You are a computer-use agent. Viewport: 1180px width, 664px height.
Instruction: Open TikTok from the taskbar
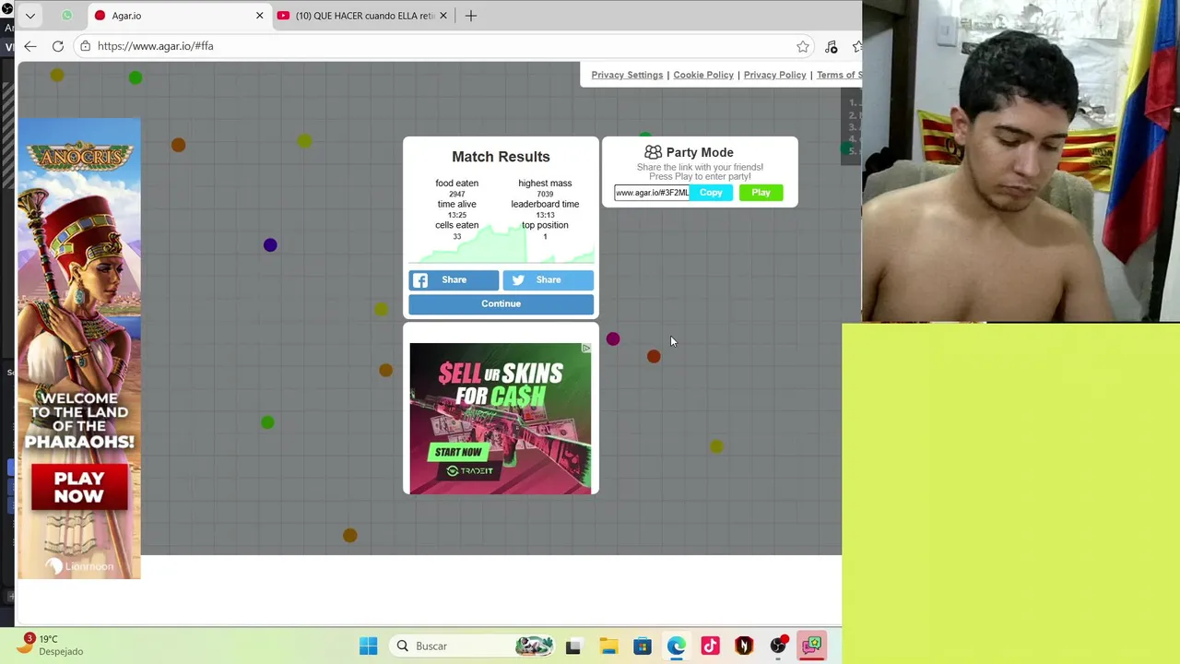coord(710,646)
